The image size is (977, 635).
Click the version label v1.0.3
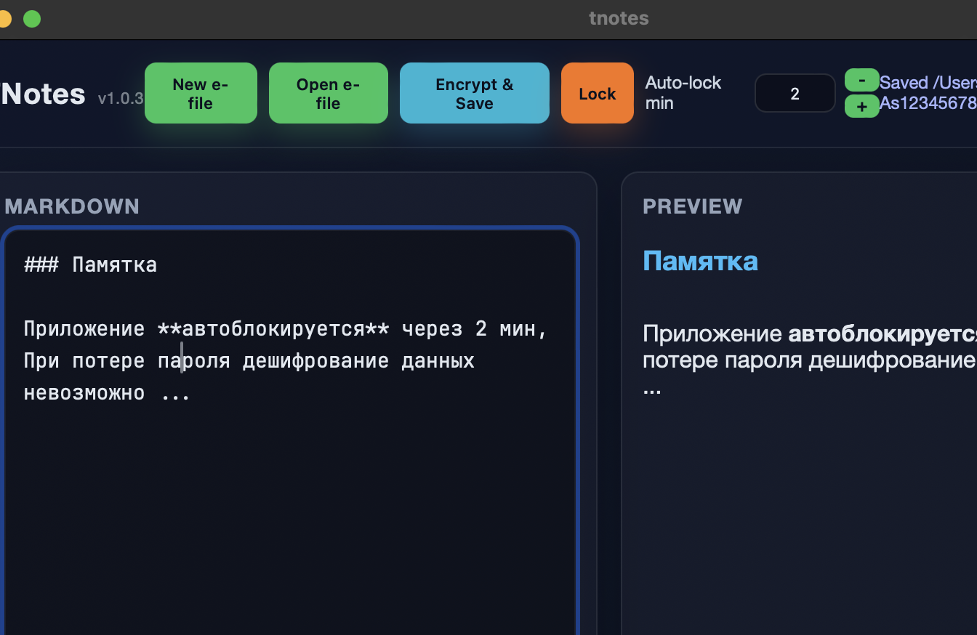[x=121, y=98]
